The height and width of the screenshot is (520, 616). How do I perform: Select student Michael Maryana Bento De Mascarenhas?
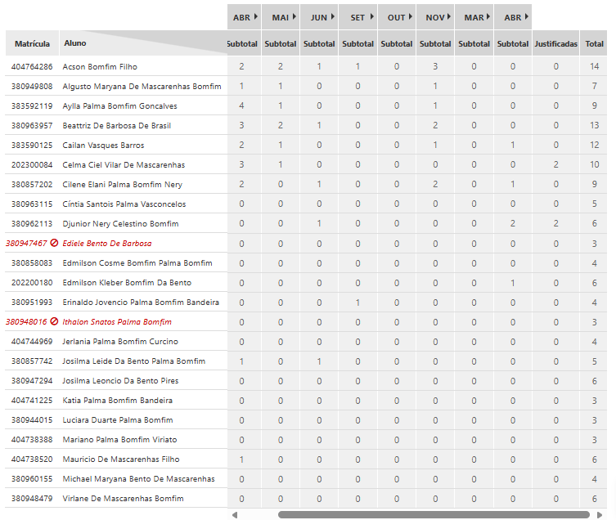click(139, 479)
